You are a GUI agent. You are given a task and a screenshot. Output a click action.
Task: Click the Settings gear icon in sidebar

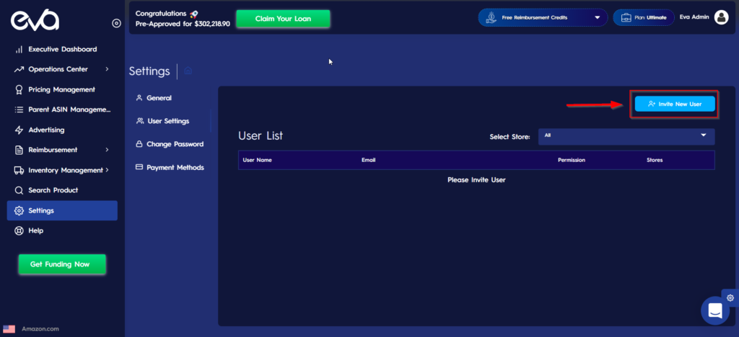[x=19, y=210]
